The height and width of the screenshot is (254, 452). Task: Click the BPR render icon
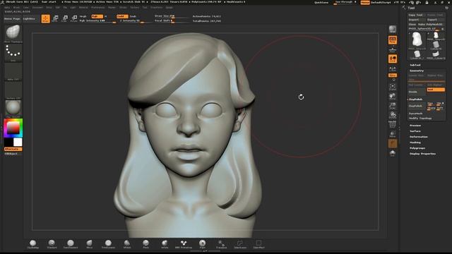click(x=393, y=29)
